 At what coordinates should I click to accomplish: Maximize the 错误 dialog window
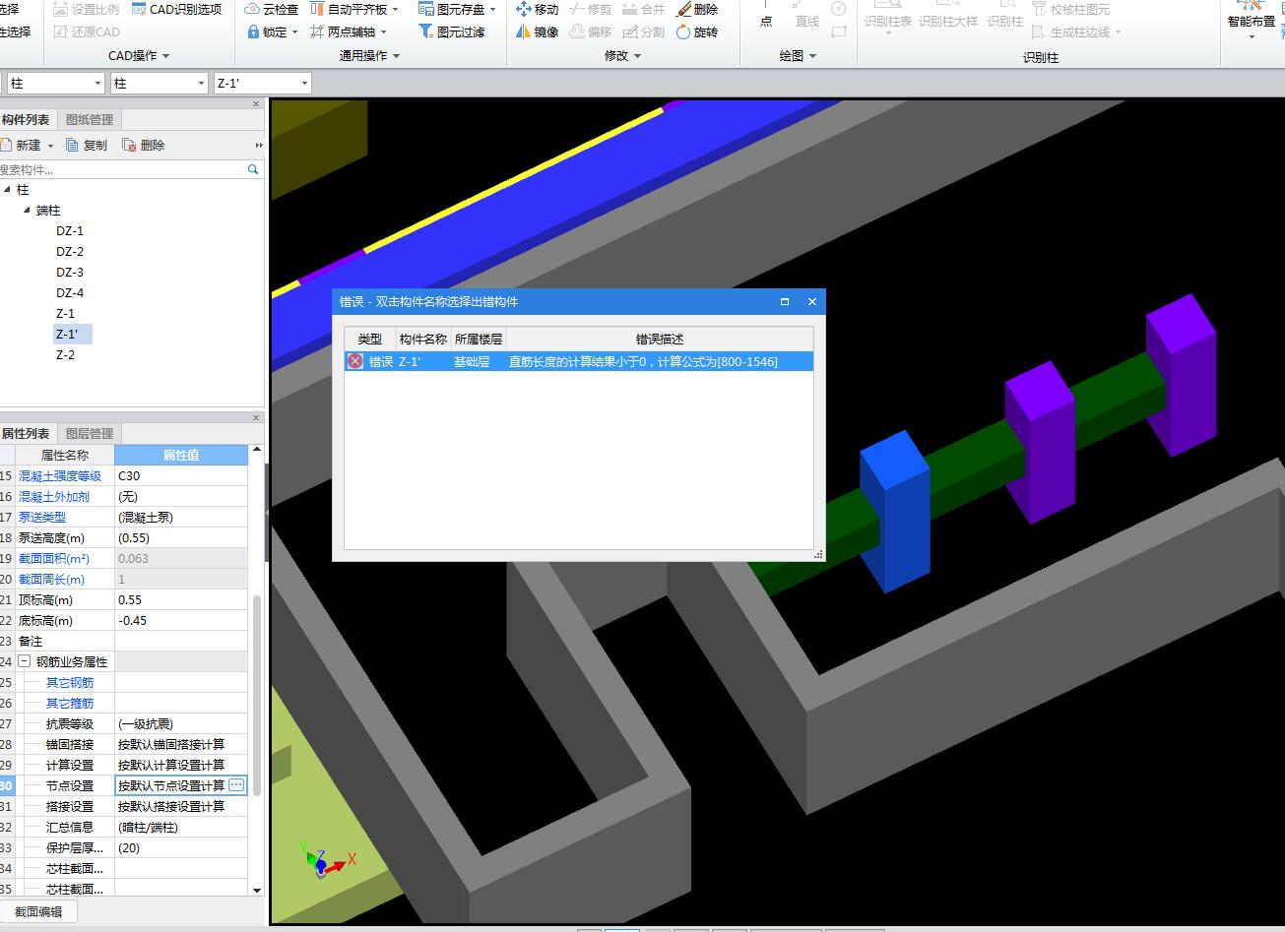[x=785, y=302]
